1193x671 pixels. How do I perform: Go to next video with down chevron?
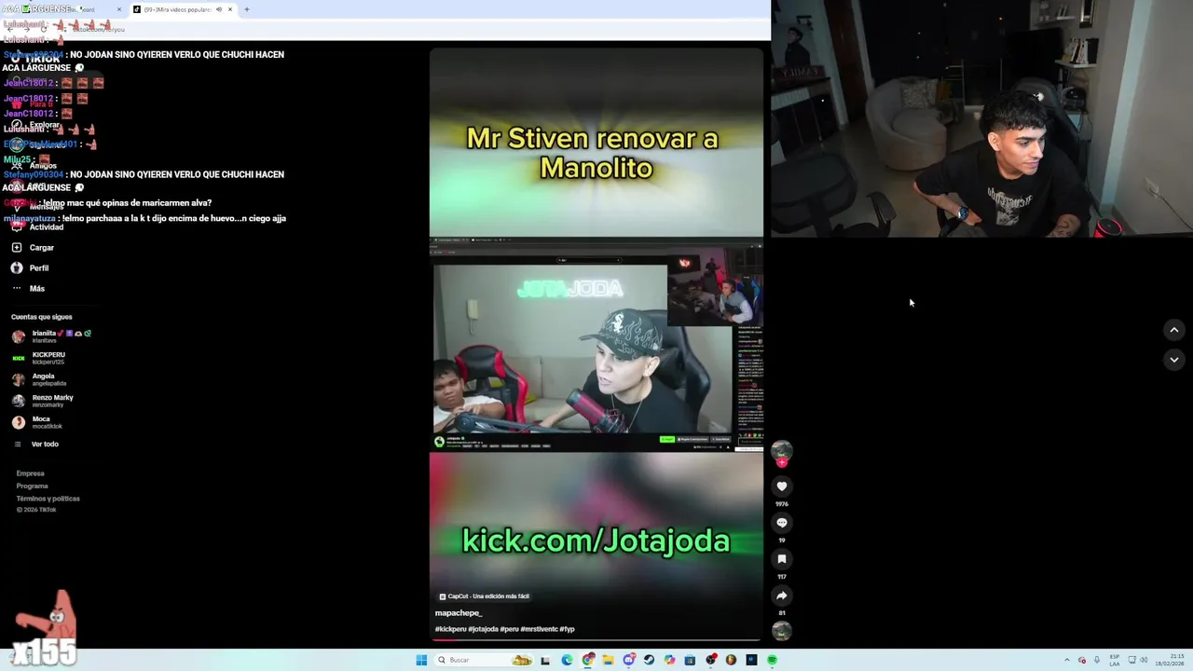tap(1173, 360)
